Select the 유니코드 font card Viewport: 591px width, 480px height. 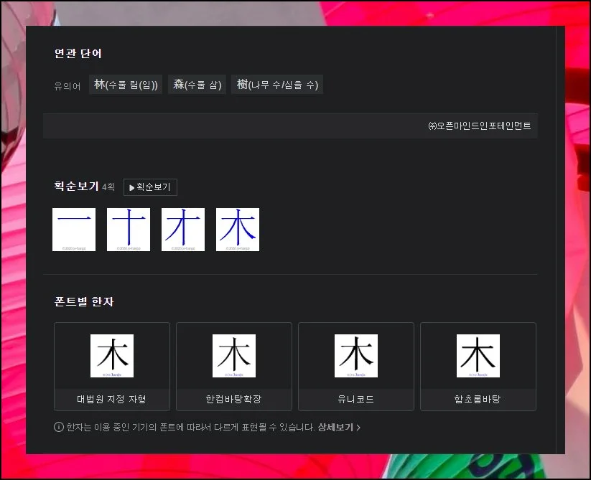click(x=356, y=367)
